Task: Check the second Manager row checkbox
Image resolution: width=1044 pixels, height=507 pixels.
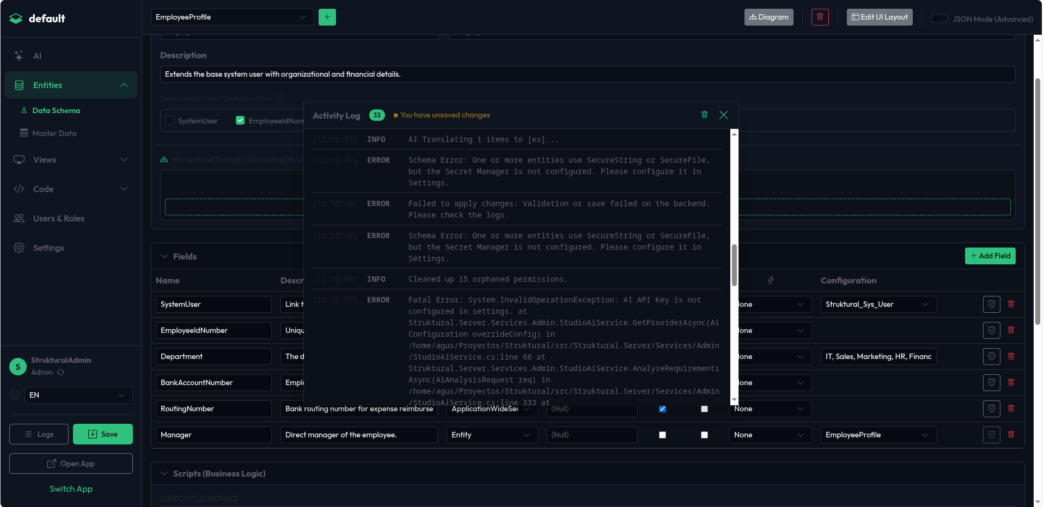Action: [x=704, y=435]
